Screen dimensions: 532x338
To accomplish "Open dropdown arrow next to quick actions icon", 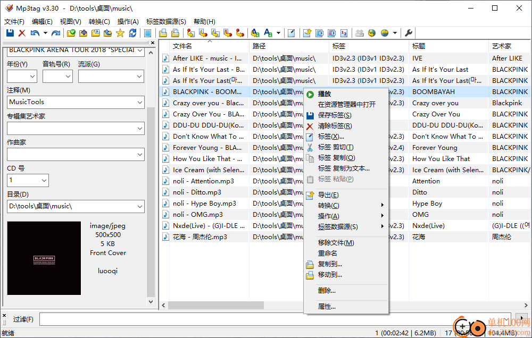I will 279,33.
